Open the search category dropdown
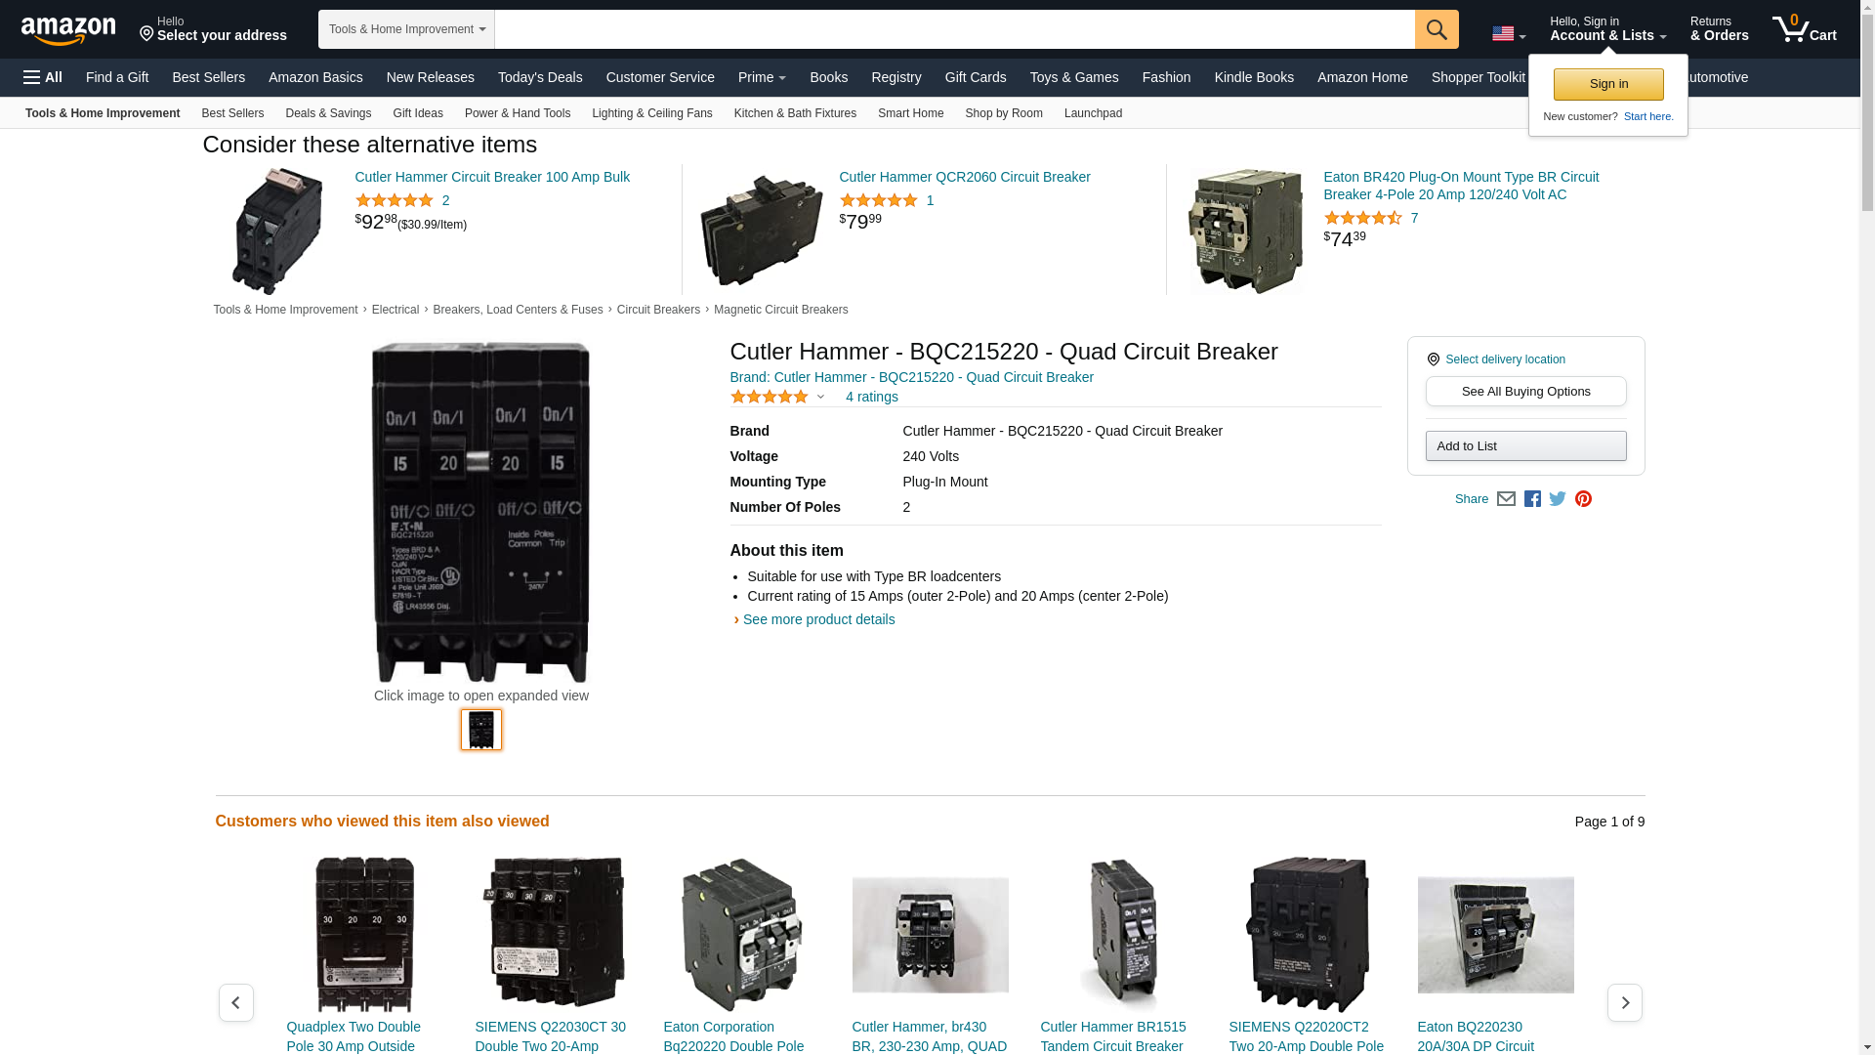Viewport: 1875px width, 1055px height. coord(406,29)
